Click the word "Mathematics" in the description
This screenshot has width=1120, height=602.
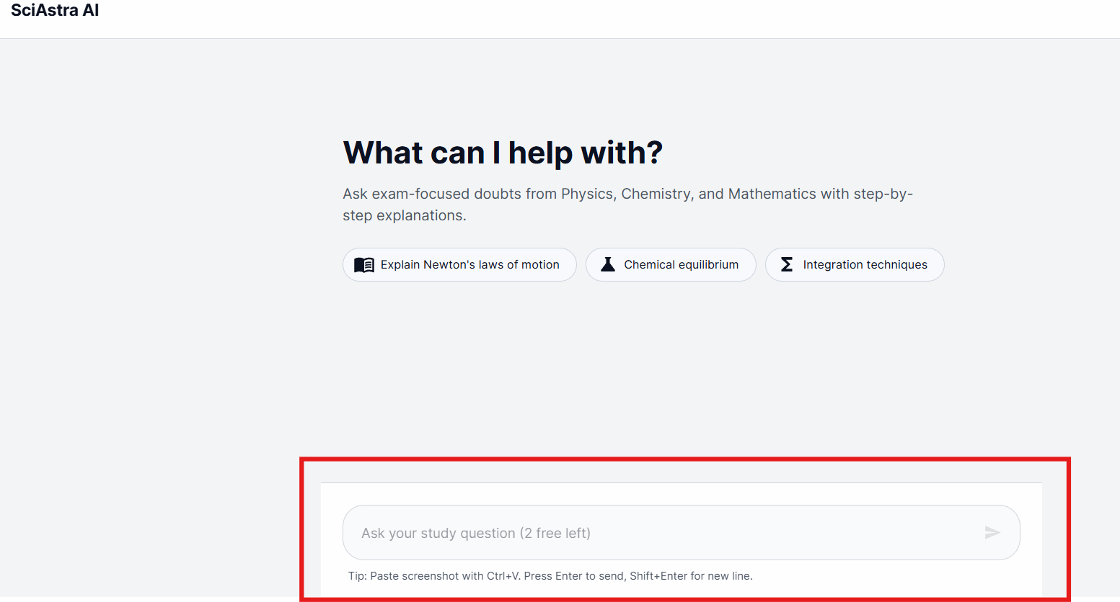point(772,194)
